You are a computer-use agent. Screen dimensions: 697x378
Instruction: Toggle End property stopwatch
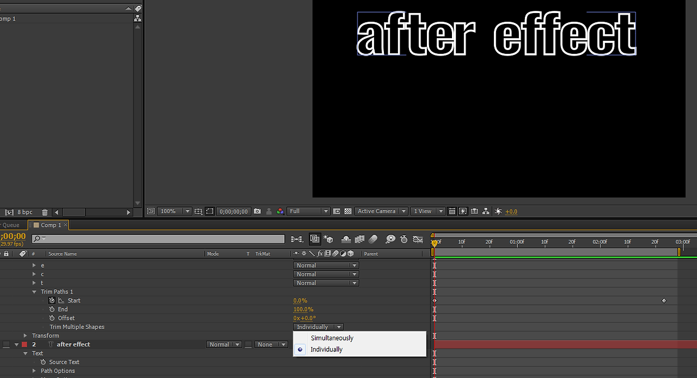tap(52, 309)
